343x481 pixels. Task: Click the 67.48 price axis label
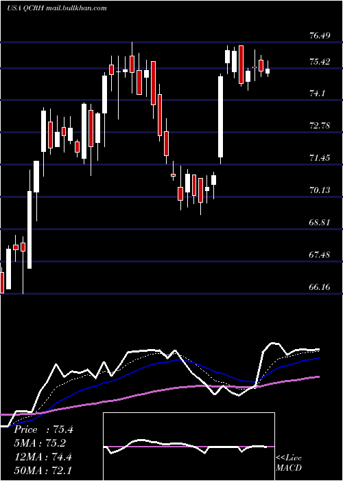(320, 255)
